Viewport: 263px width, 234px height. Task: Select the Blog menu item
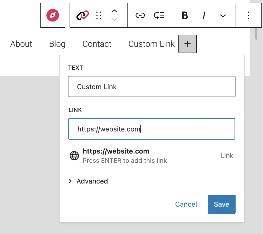coord(57,44)
